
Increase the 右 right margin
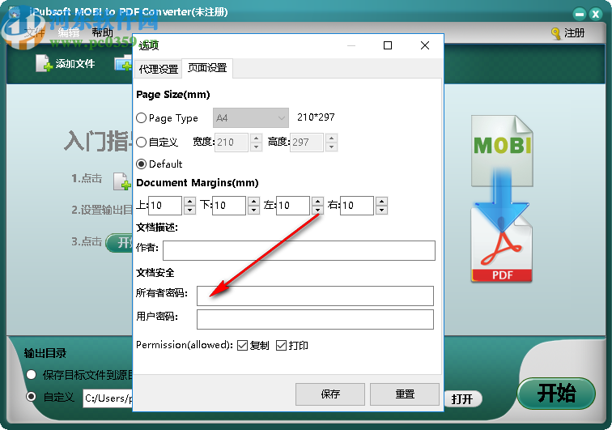click(x=382, y=201)
